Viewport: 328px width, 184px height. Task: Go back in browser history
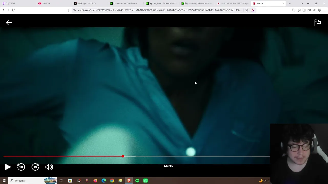click(3, 10)
